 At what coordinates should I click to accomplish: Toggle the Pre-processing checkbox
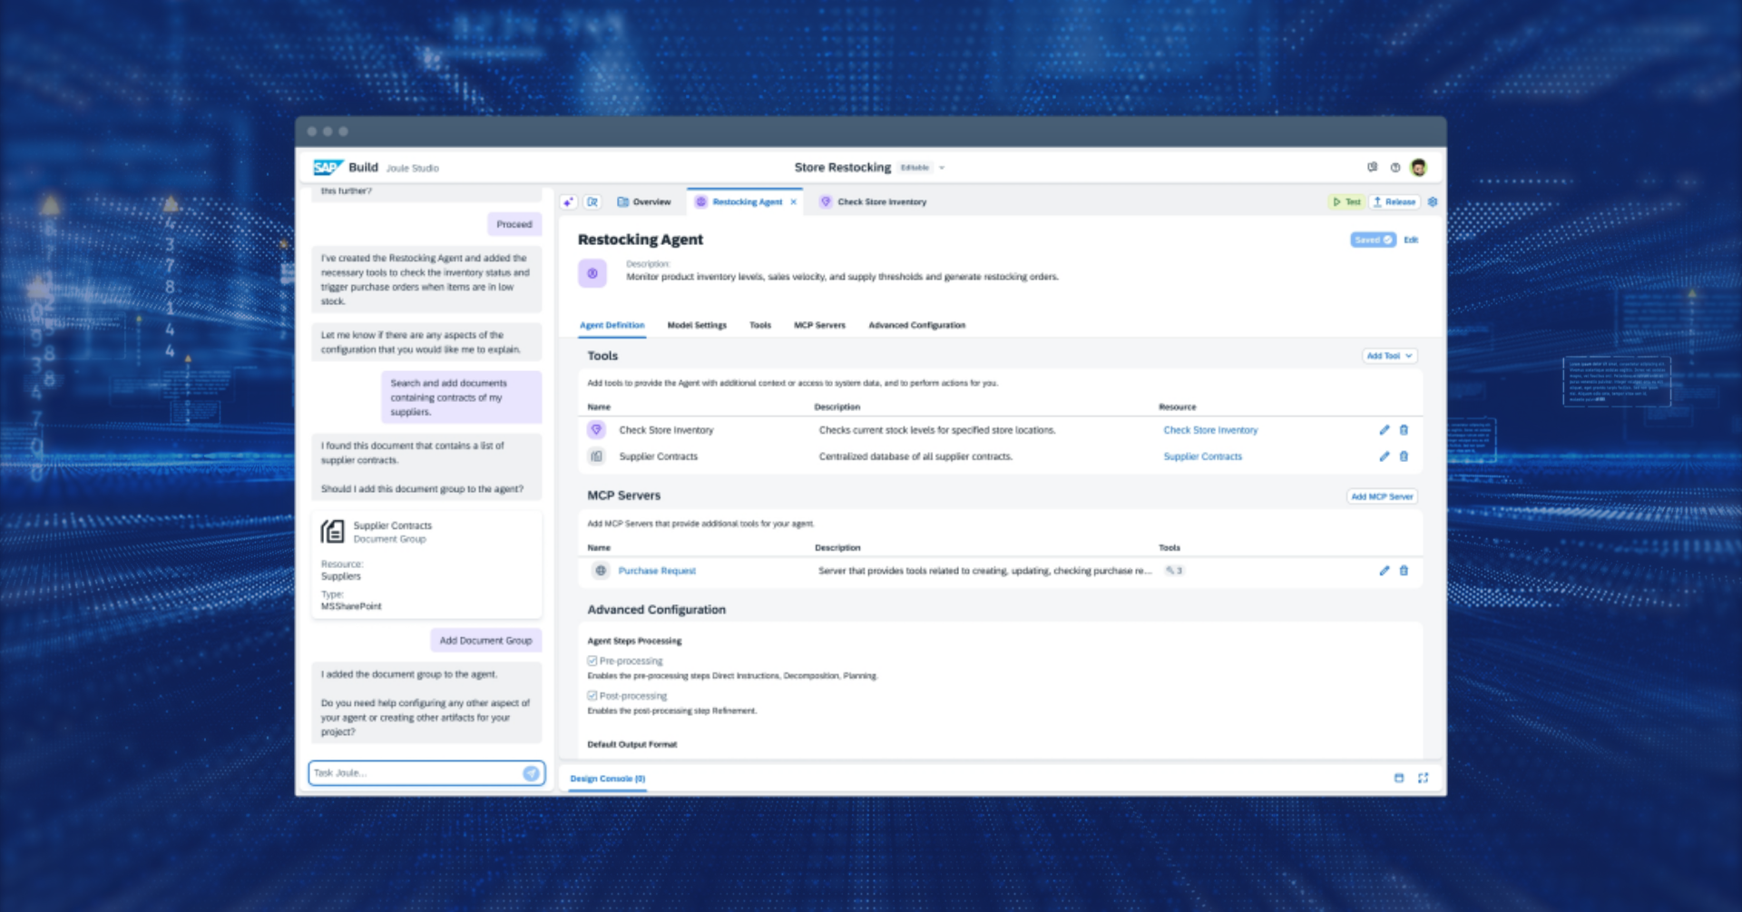coord(592,661)
